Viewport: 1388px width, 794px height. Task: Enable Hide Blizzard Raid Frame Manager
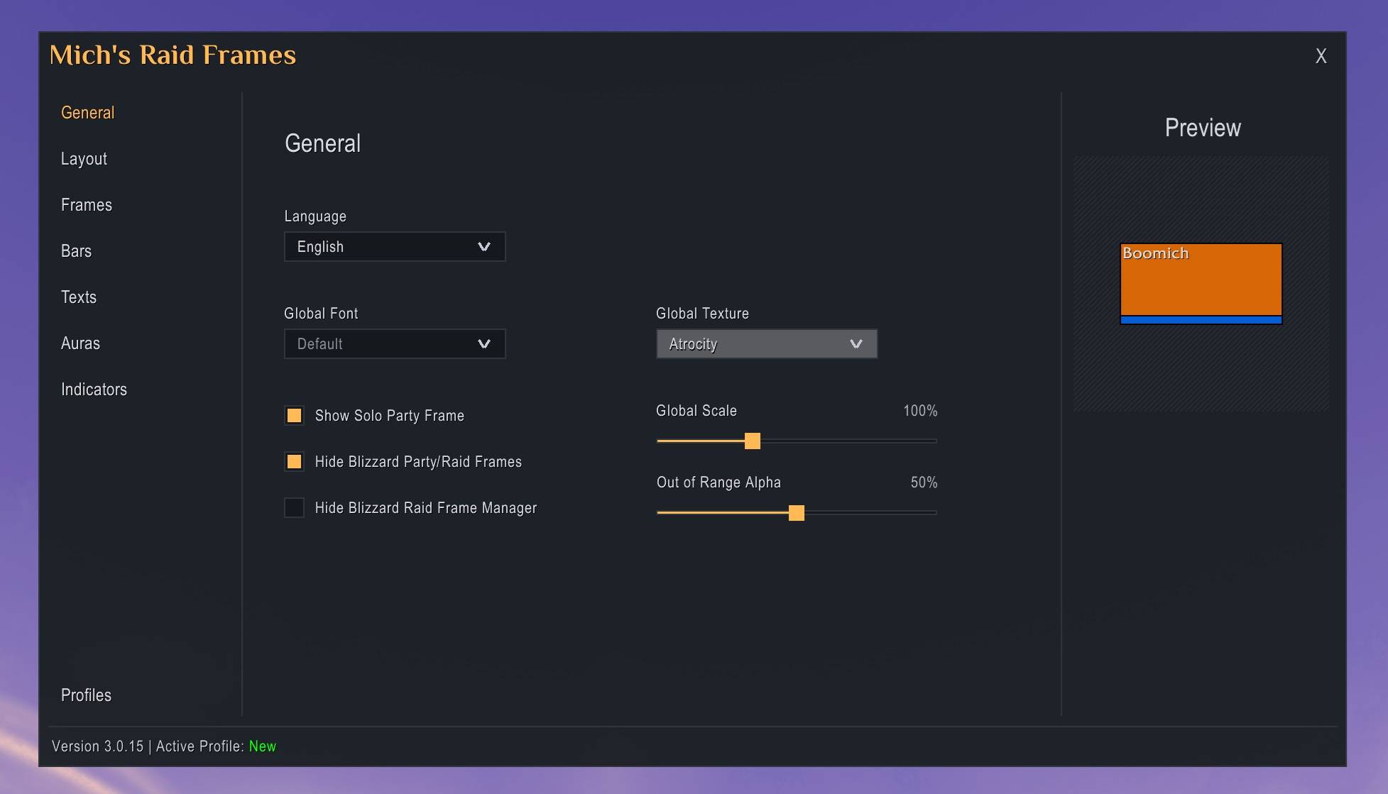(294, 508)
